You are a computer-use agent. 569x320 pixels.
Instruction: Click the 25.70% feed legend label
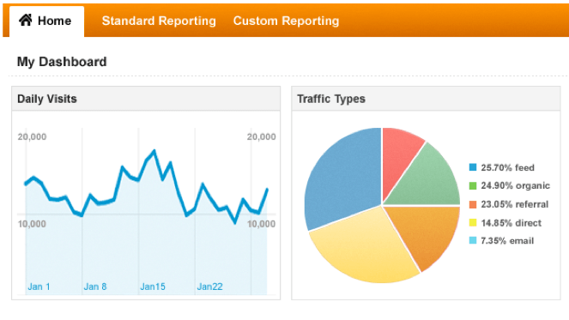point(508,167)
